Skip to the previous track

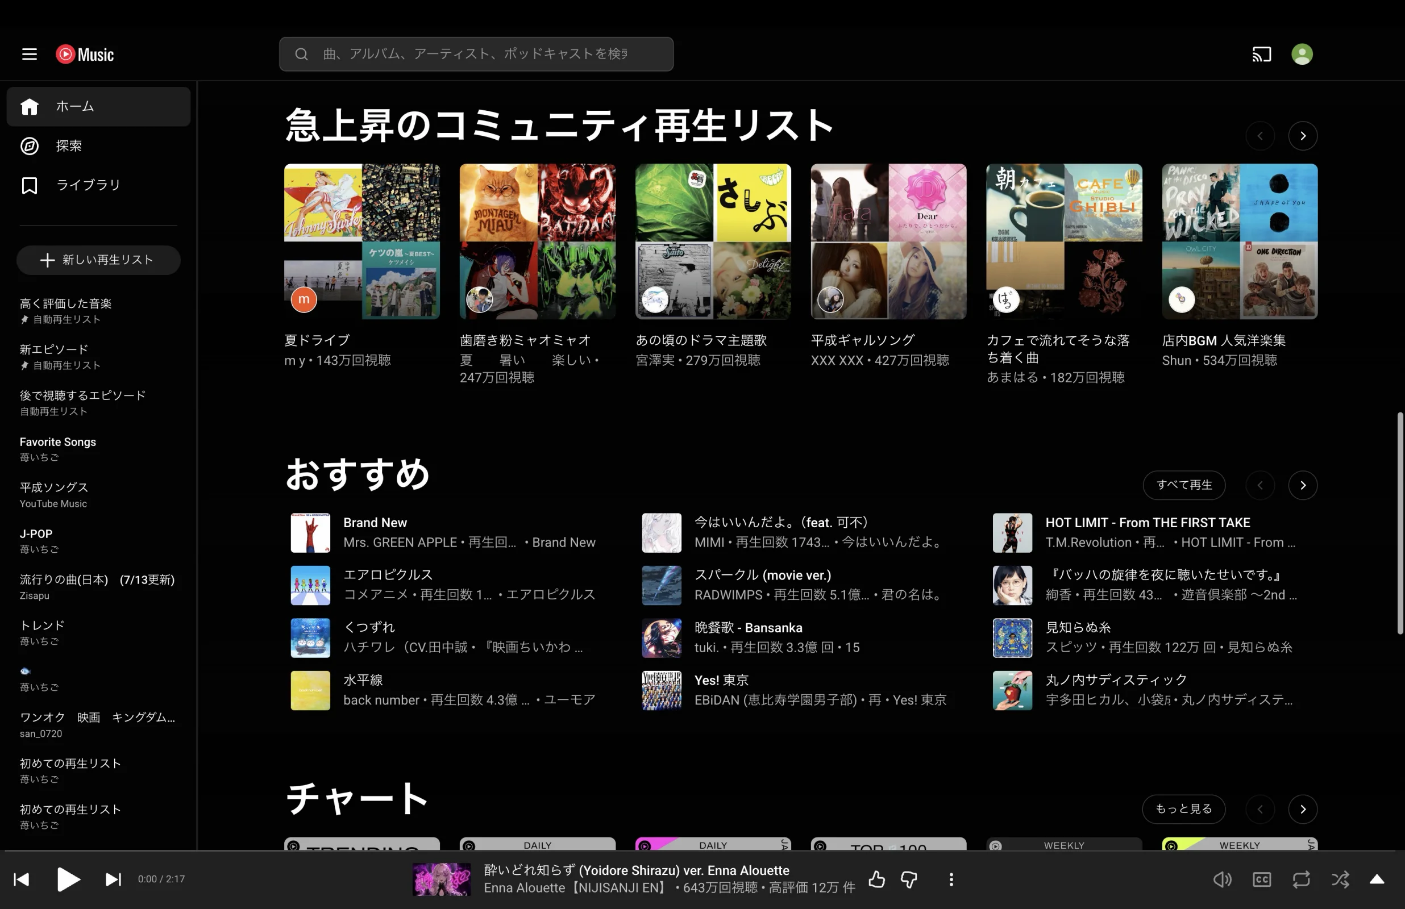[x=21, y=879]
